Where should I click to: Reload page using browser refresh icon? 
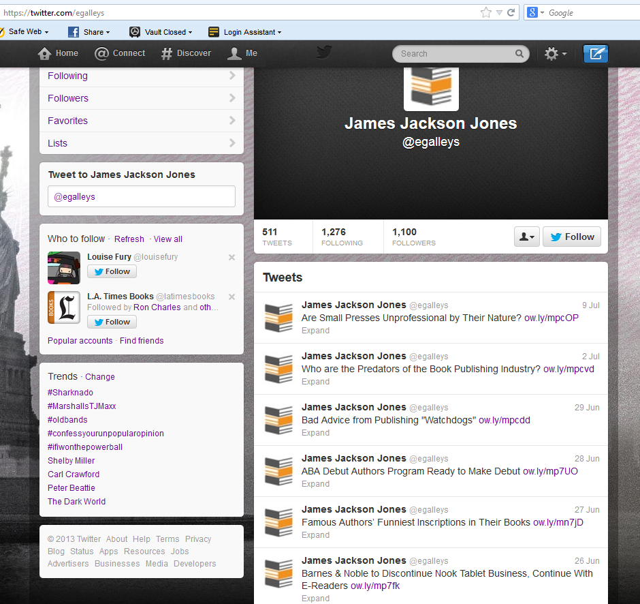511,12
